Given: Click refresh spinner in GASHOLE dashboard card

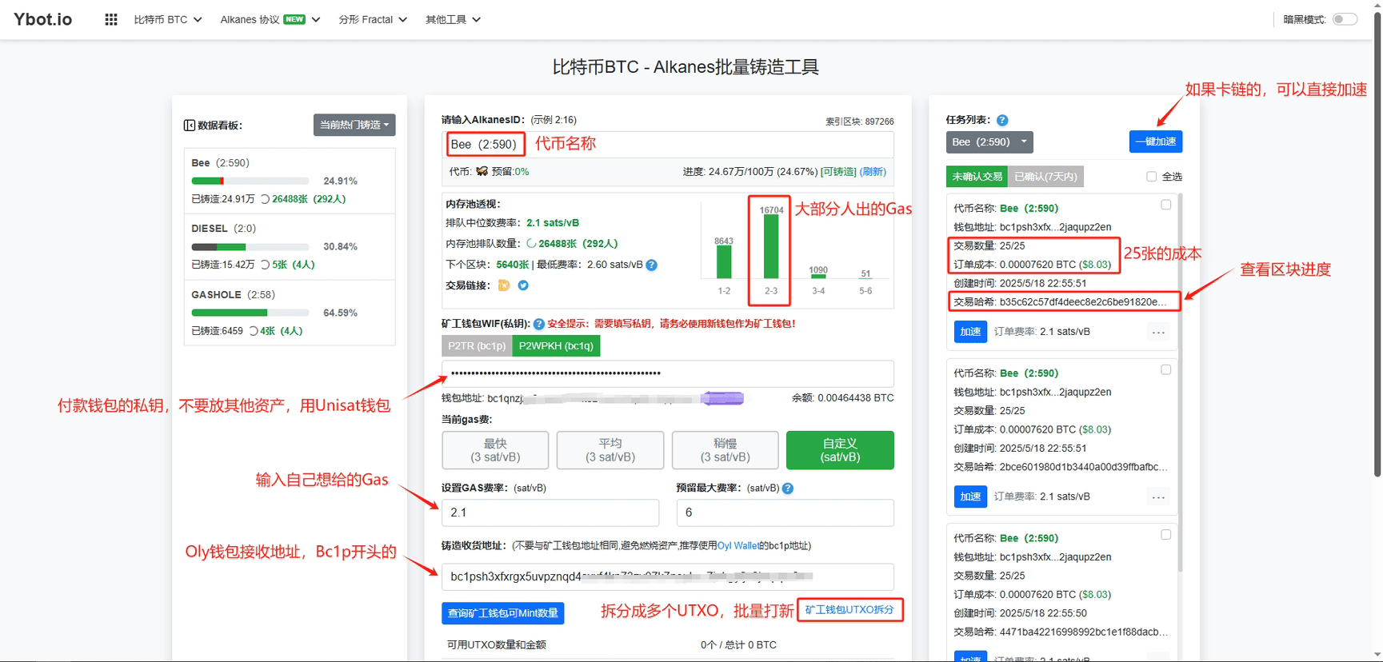Looking at the screenshot, I should tap(253, 331).
